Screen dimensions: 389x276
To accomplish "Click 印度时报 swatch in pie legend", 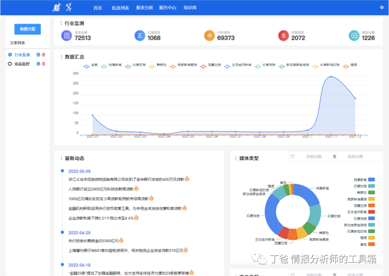I will click(x=371, y=186).
